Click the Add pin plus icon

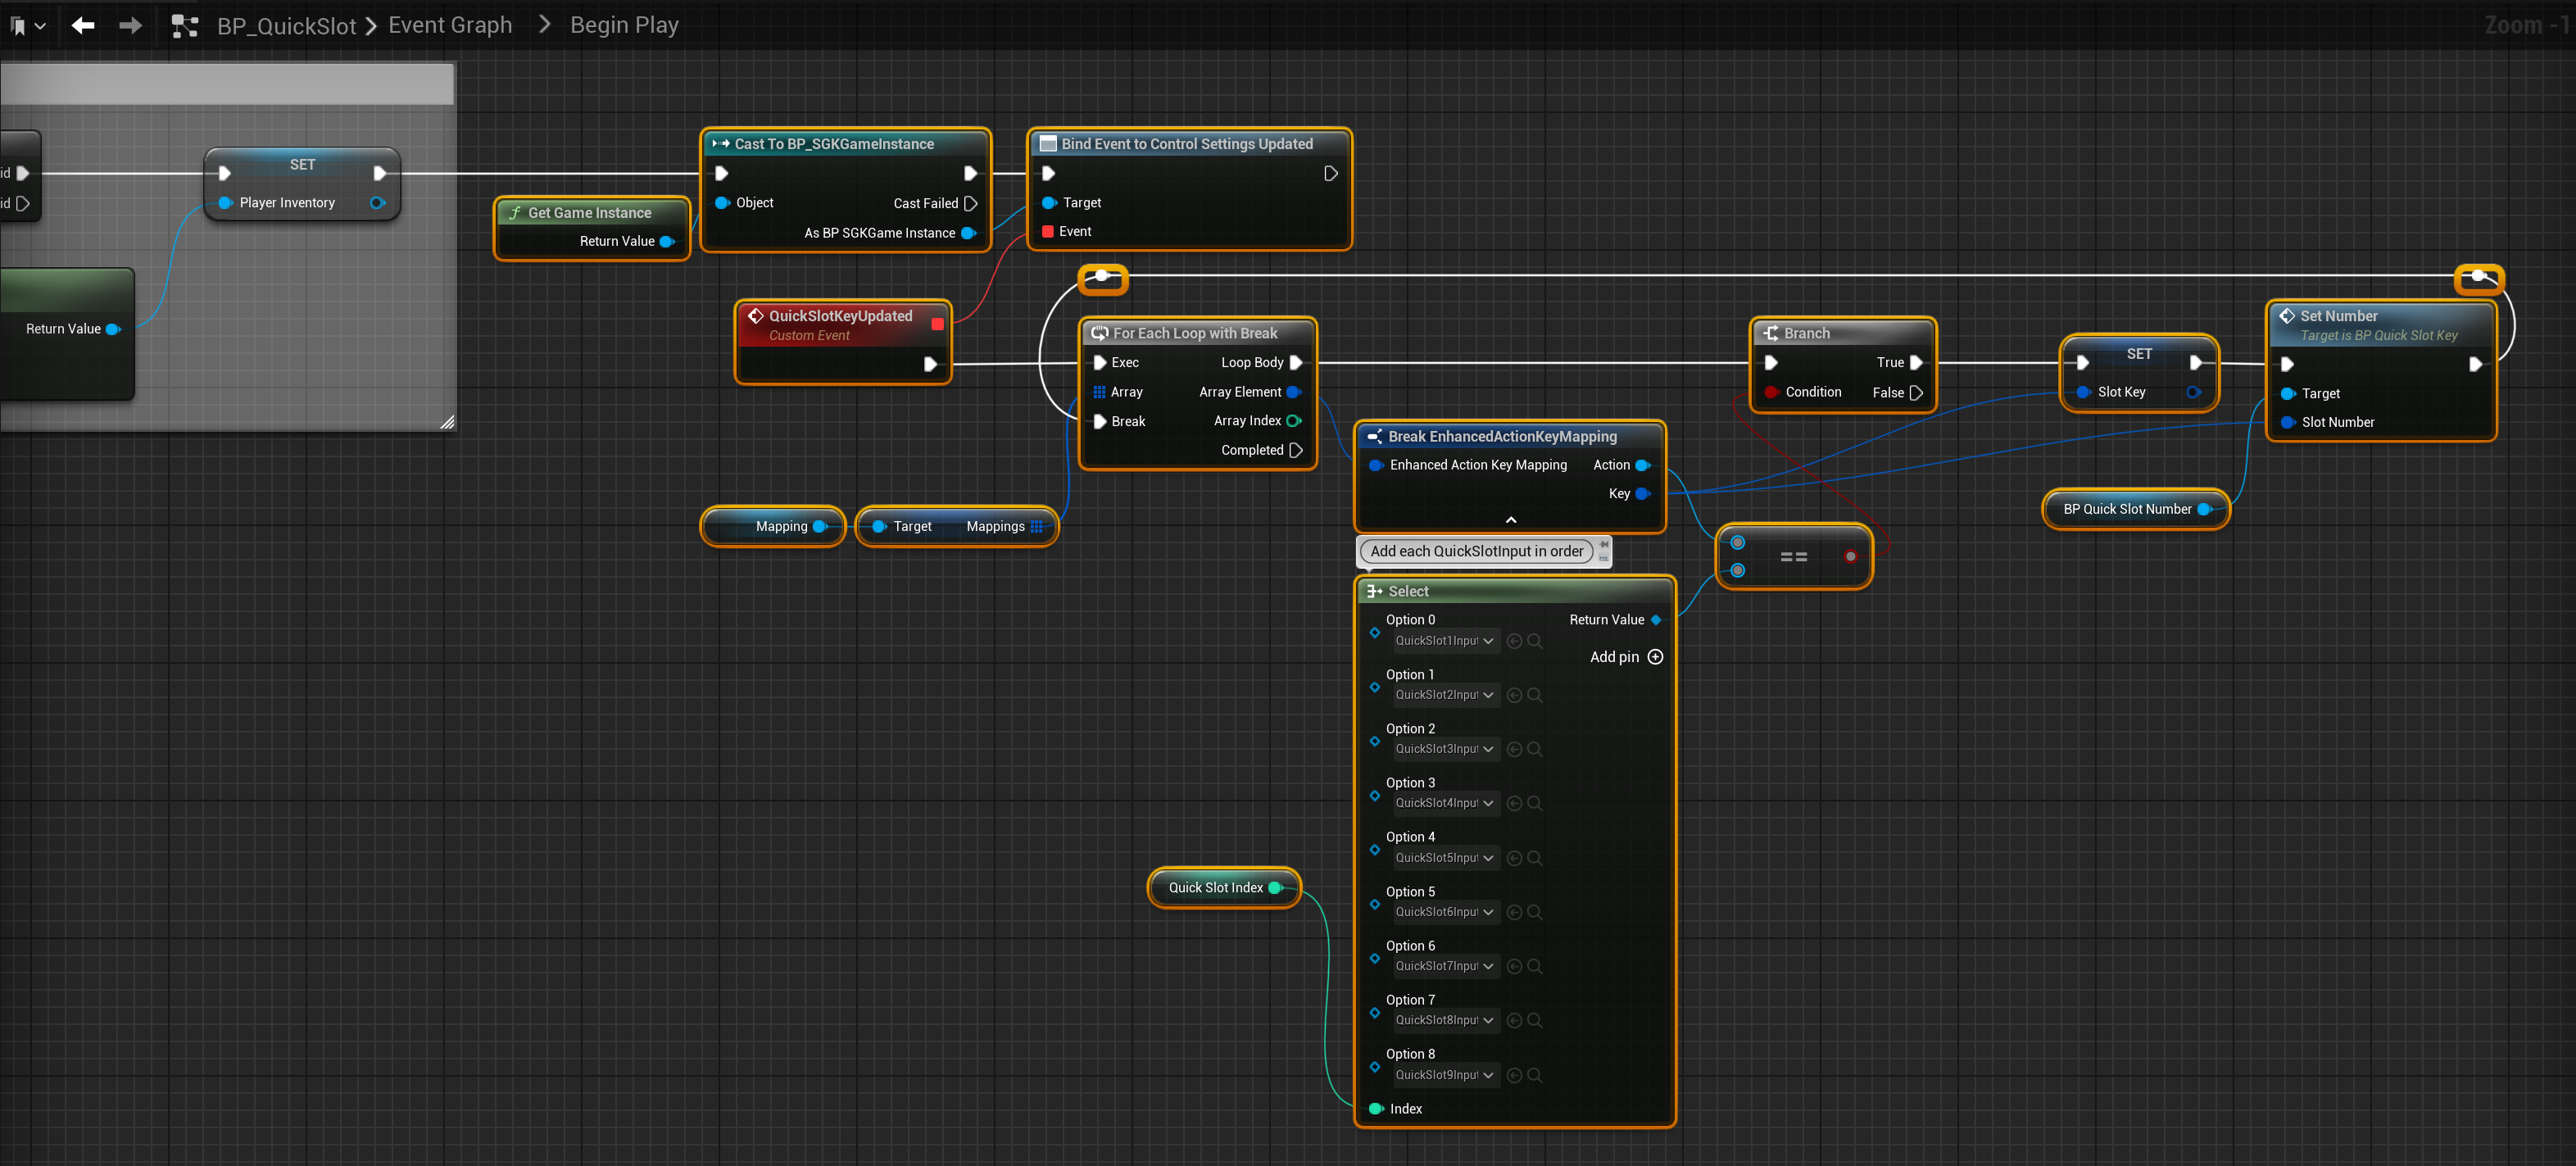(1655, 657)
